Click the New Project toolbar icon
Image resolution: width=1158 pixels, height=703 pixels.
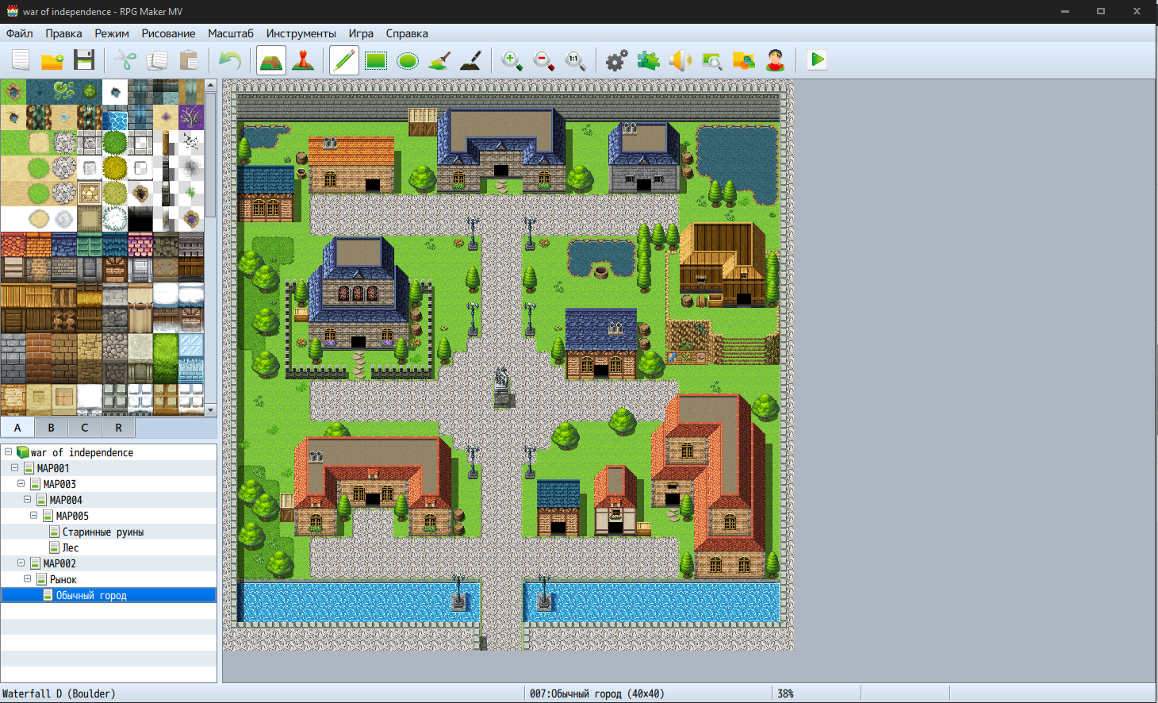click(21, 60)
